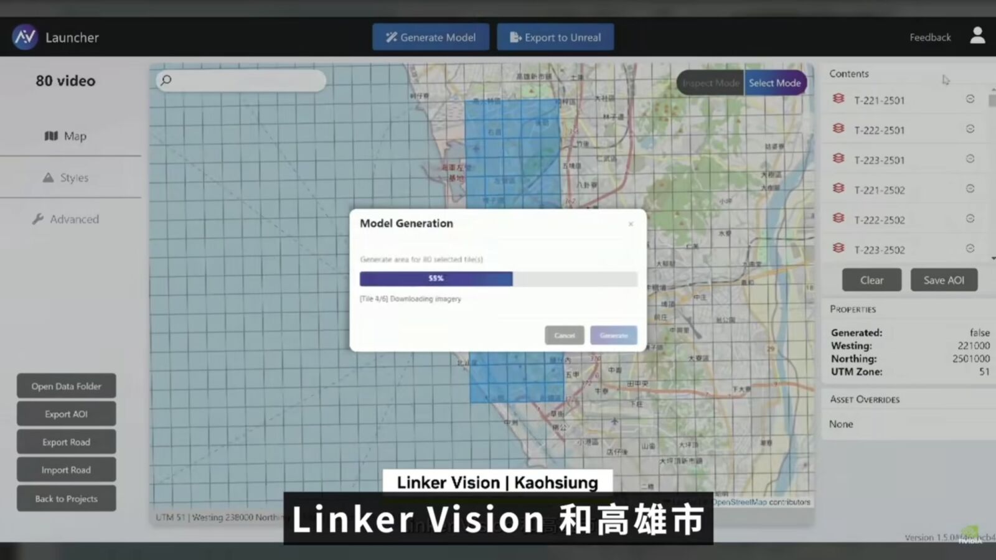Expand the Asset Overrides section

[865, 399]
